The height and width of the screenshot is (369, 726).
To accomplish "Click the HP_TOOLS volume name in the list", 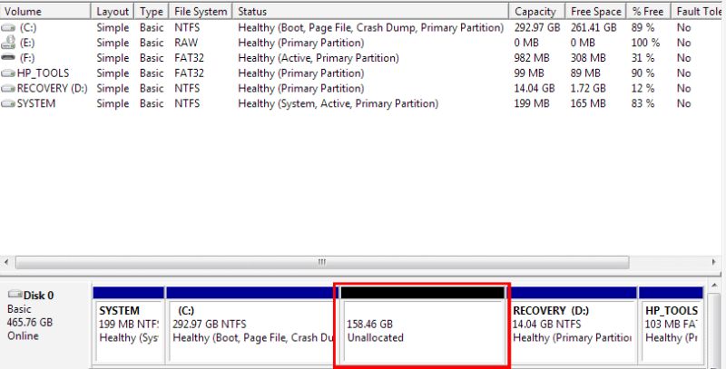I will [43, 73].
